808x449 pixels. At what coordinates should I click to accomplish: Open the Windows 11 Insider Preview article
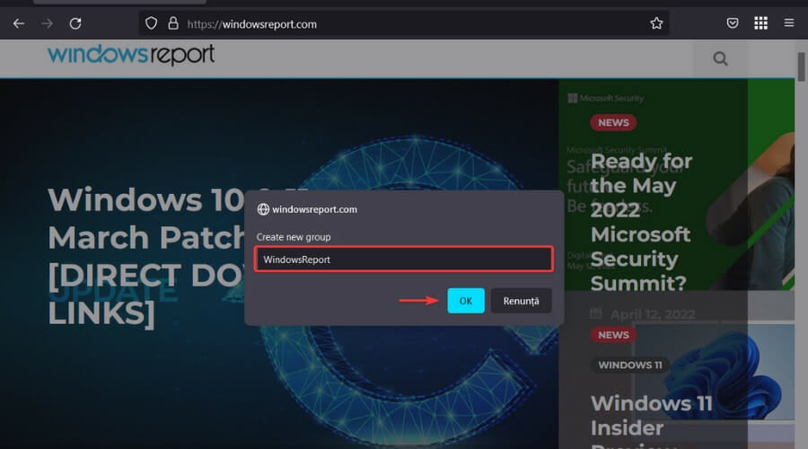(x=652, y=420)
